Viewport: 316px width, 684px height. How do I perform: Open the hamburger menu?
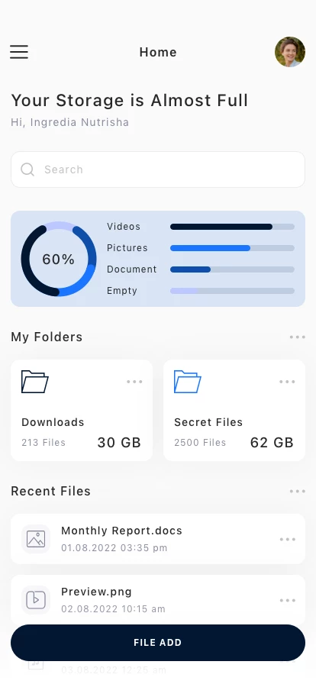click(x=19, y=52)
